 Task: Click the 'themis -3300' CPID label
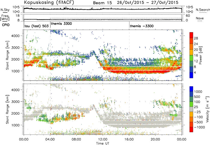(142, 26)
